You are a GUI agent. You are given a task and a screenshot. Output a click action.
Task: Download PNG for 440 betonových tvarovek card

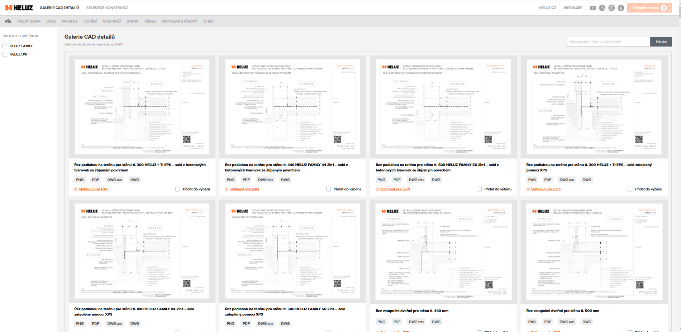click(230, 180)
